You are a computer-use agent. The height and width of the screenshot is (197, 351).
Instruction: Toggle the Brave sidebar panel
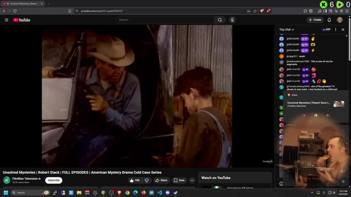[x=325, y=11]
